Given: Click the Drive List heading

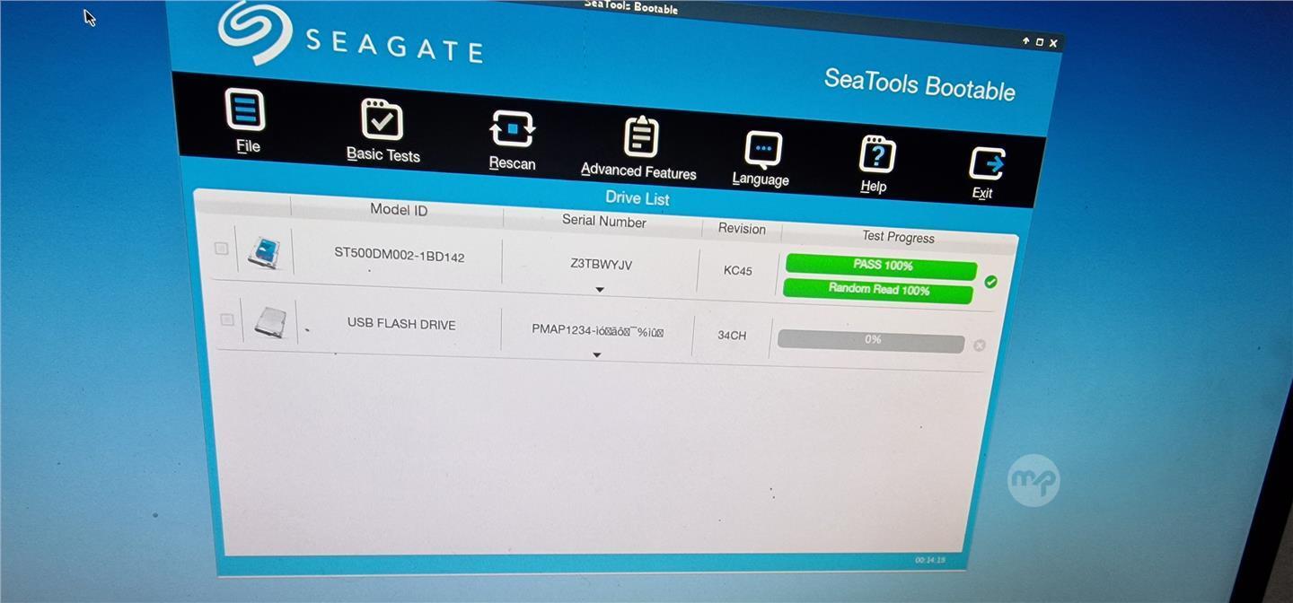Looking at the screenshot, I should [x=638, y=198].
